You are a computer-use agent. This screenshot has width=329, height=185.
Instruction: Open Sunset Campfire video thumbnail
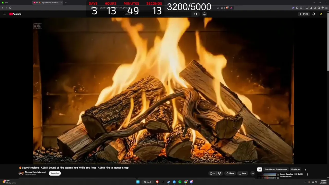(x=268, y=176)
